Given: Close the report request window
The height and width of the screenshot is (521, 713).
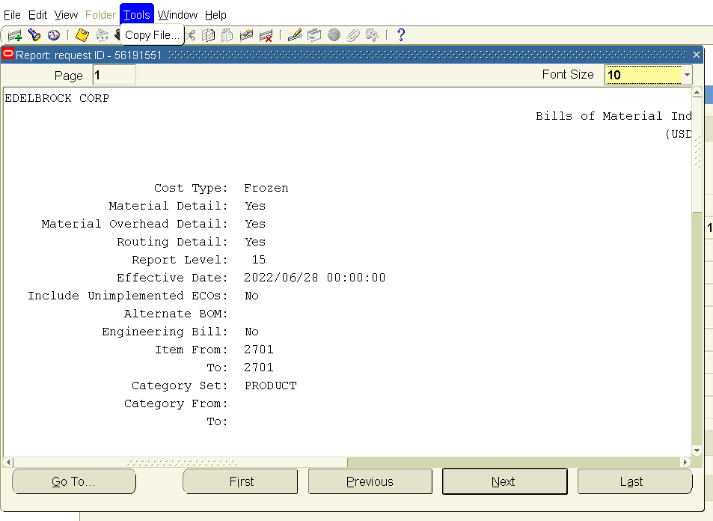Looking at the screenshot, I should pos(697,55).
